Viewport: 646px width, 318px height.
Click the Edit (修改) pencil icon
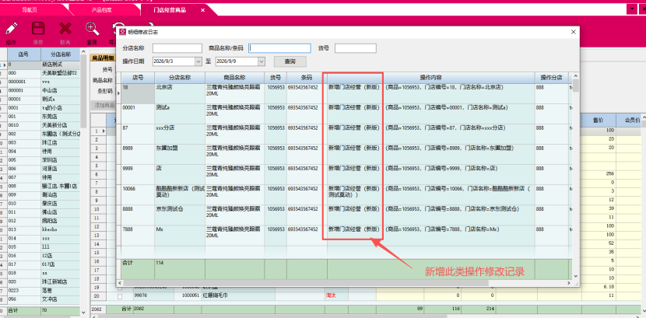point(12,29)
